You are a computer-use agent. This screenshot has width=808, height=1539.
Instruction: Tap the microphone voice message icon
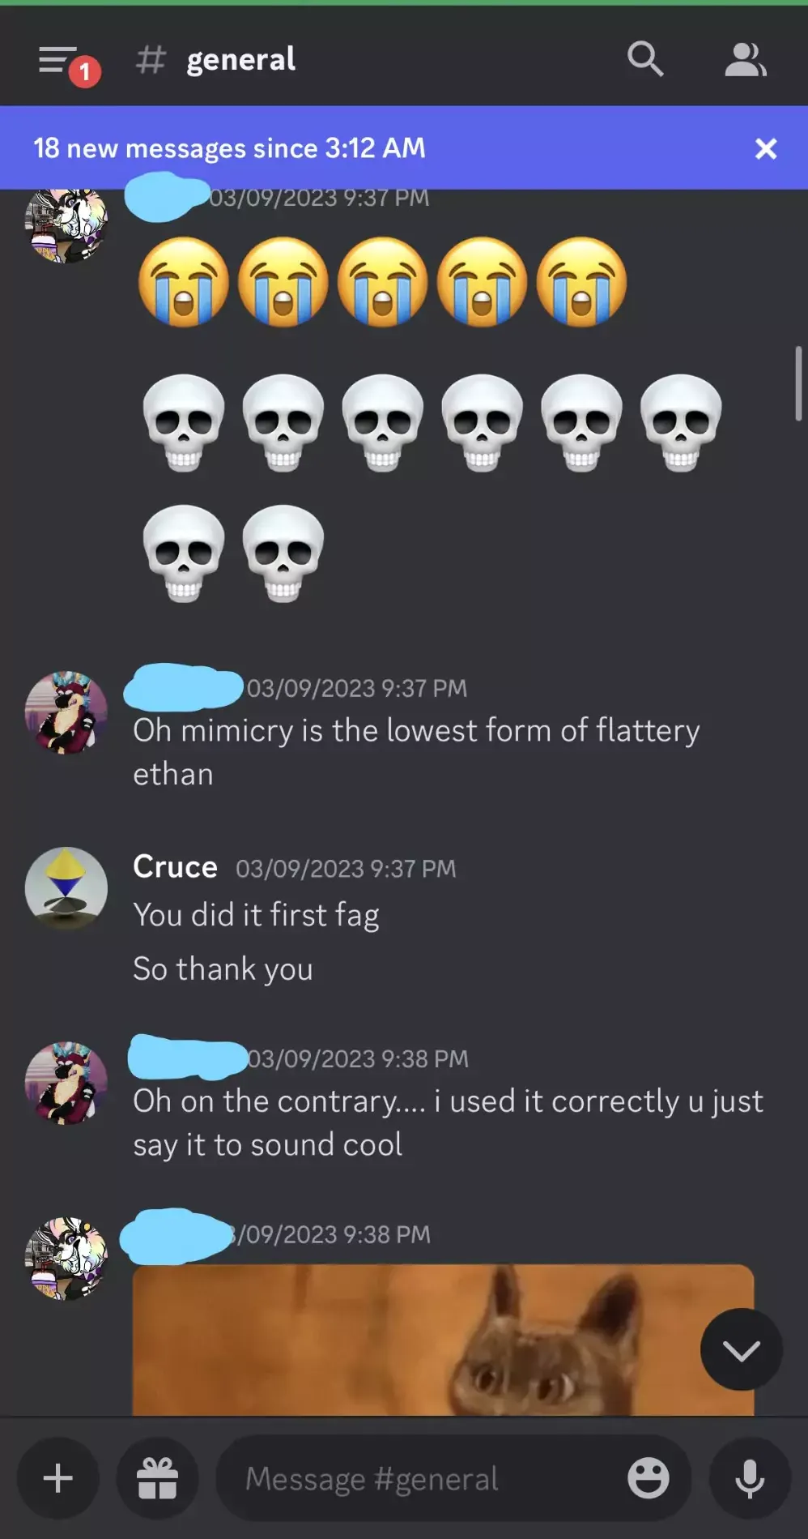coord(750,1478)
